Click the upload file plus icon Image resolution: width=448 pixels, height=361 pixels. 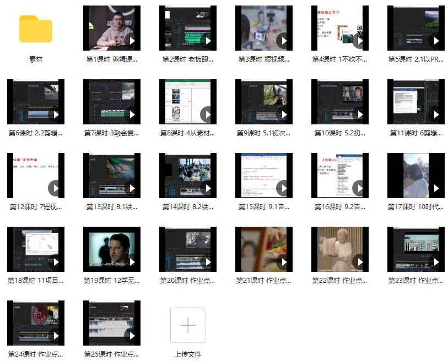tap(187, 325)
